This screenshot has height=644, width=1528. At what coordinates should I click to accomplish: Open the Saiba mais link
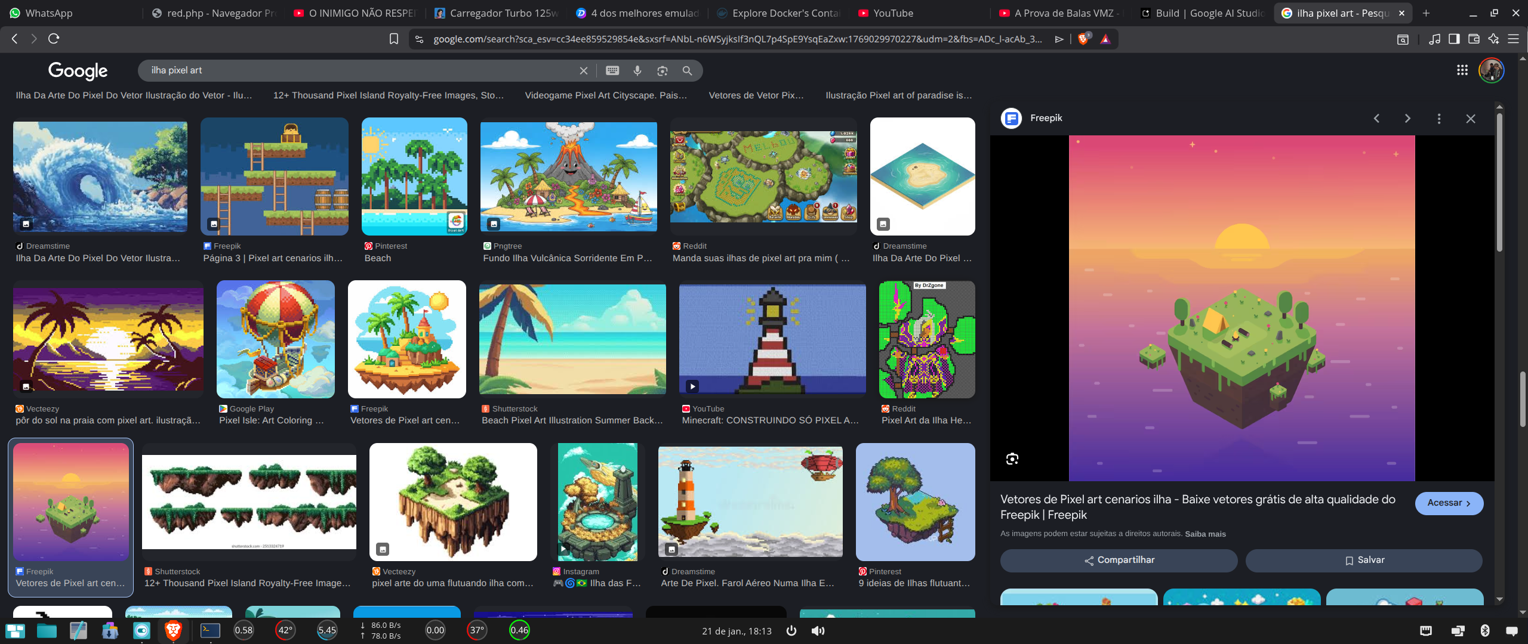click(x=1205, y=534)
